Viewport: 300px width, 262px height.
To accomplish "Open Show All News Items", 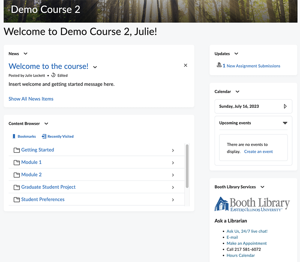I will [31, 99].
